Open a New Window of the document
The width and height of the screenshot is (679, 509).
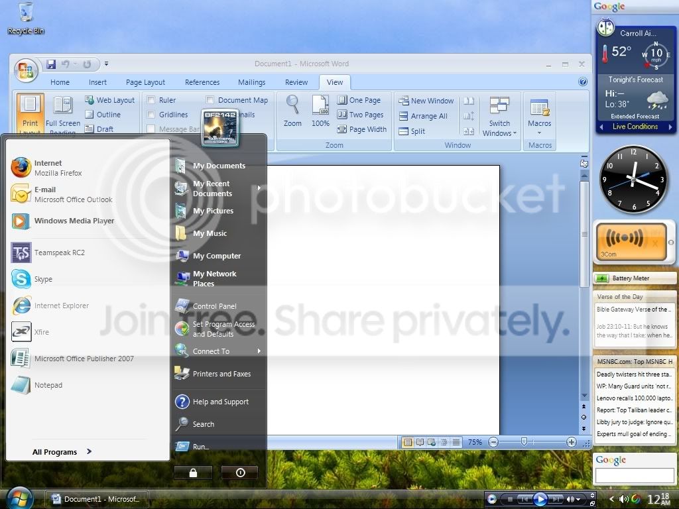point(426,101)
